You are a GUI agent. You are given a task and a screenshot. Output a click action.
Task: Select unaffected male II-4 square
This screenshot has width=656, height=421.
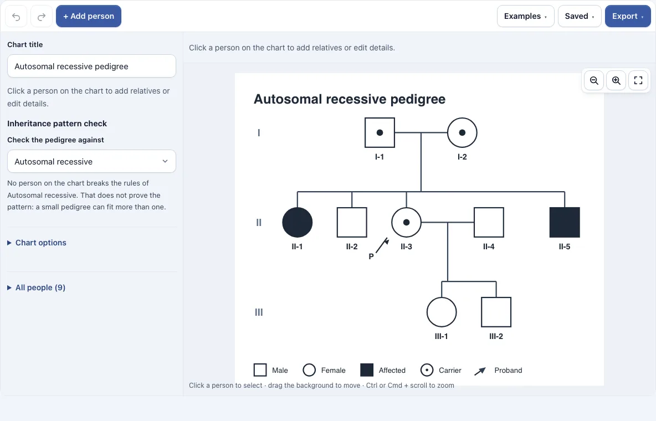pyautogui.click(x=489, y=222)
